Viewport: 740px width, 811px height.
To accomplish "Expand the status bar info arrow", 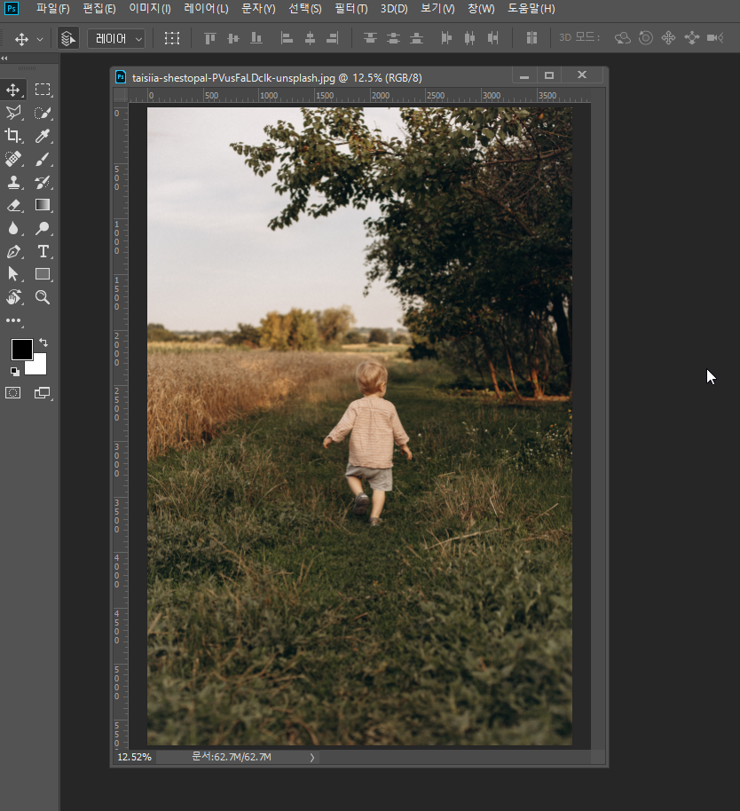I will 311,758.
